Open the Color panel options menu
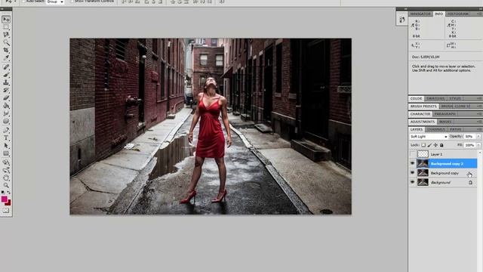Screen dimensions: 483x272 click(x=479, y=98)
